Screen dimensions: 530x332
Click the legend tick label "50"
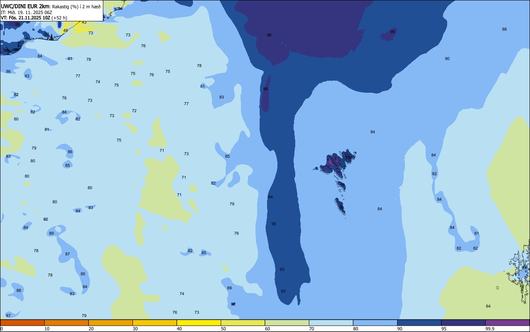point(223,329)
